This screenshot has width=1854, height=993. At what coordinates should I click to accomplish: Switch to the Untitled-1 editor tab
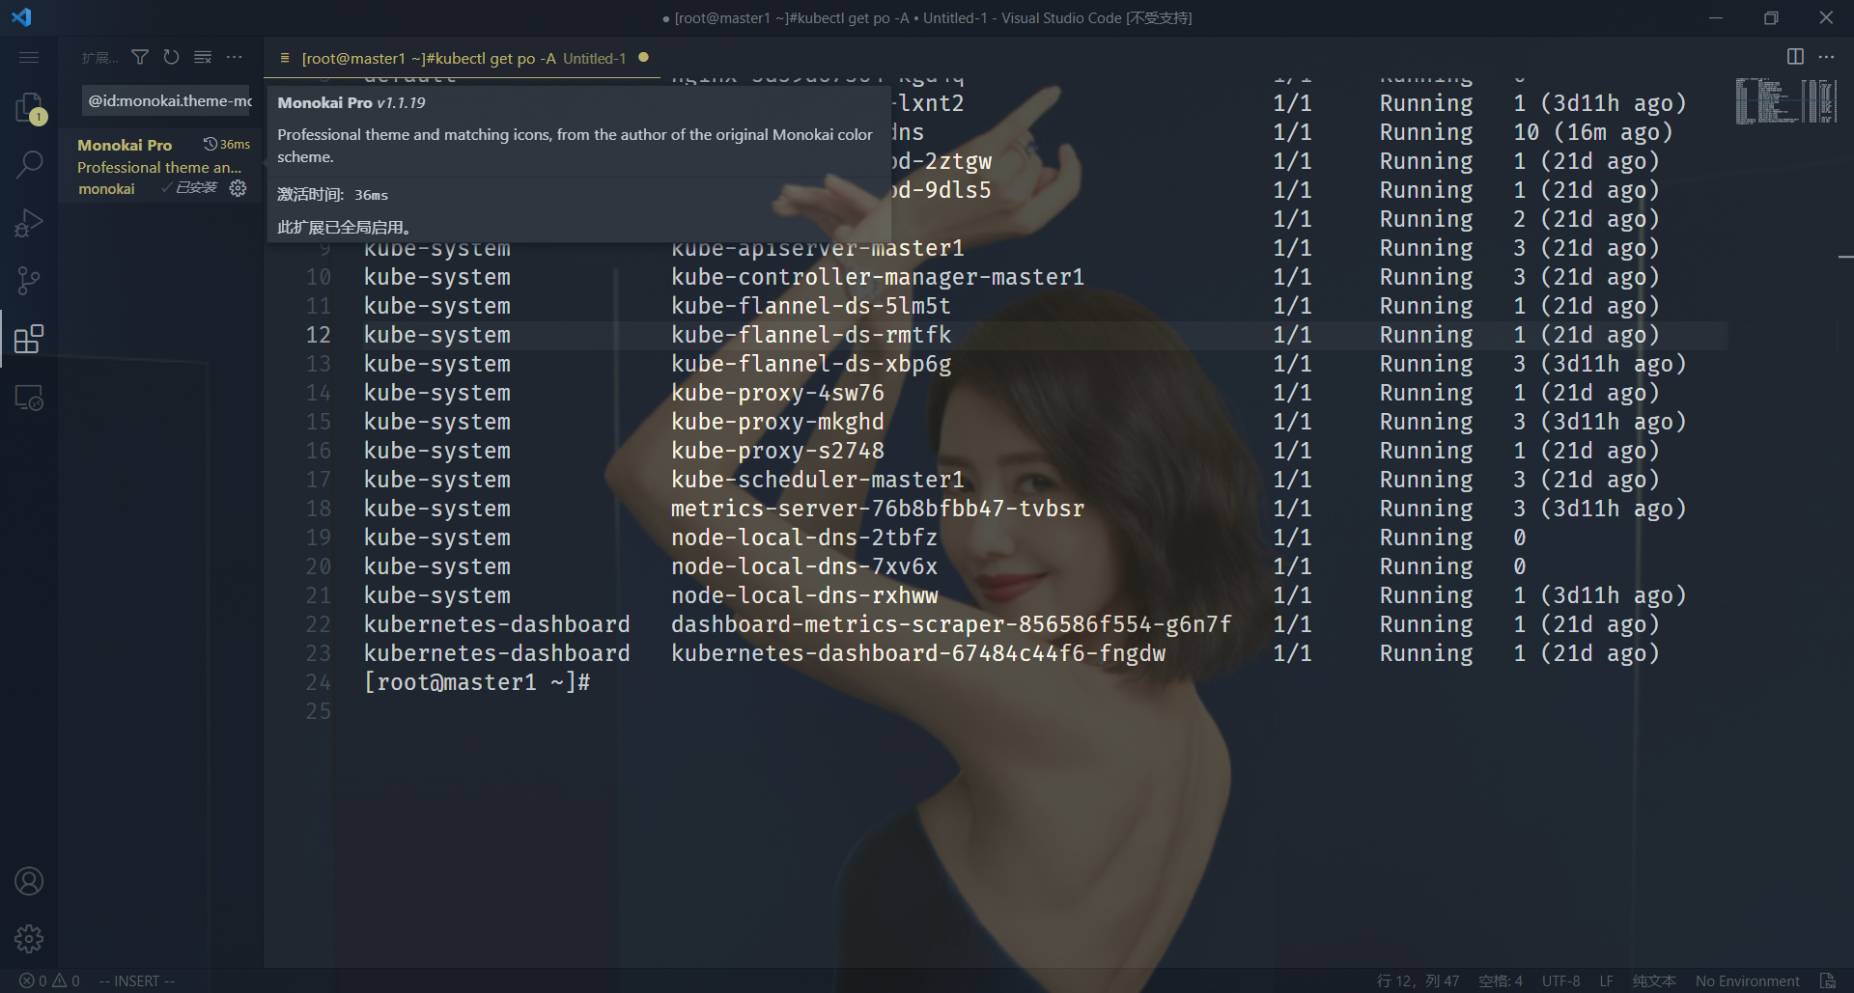point(462,58)
